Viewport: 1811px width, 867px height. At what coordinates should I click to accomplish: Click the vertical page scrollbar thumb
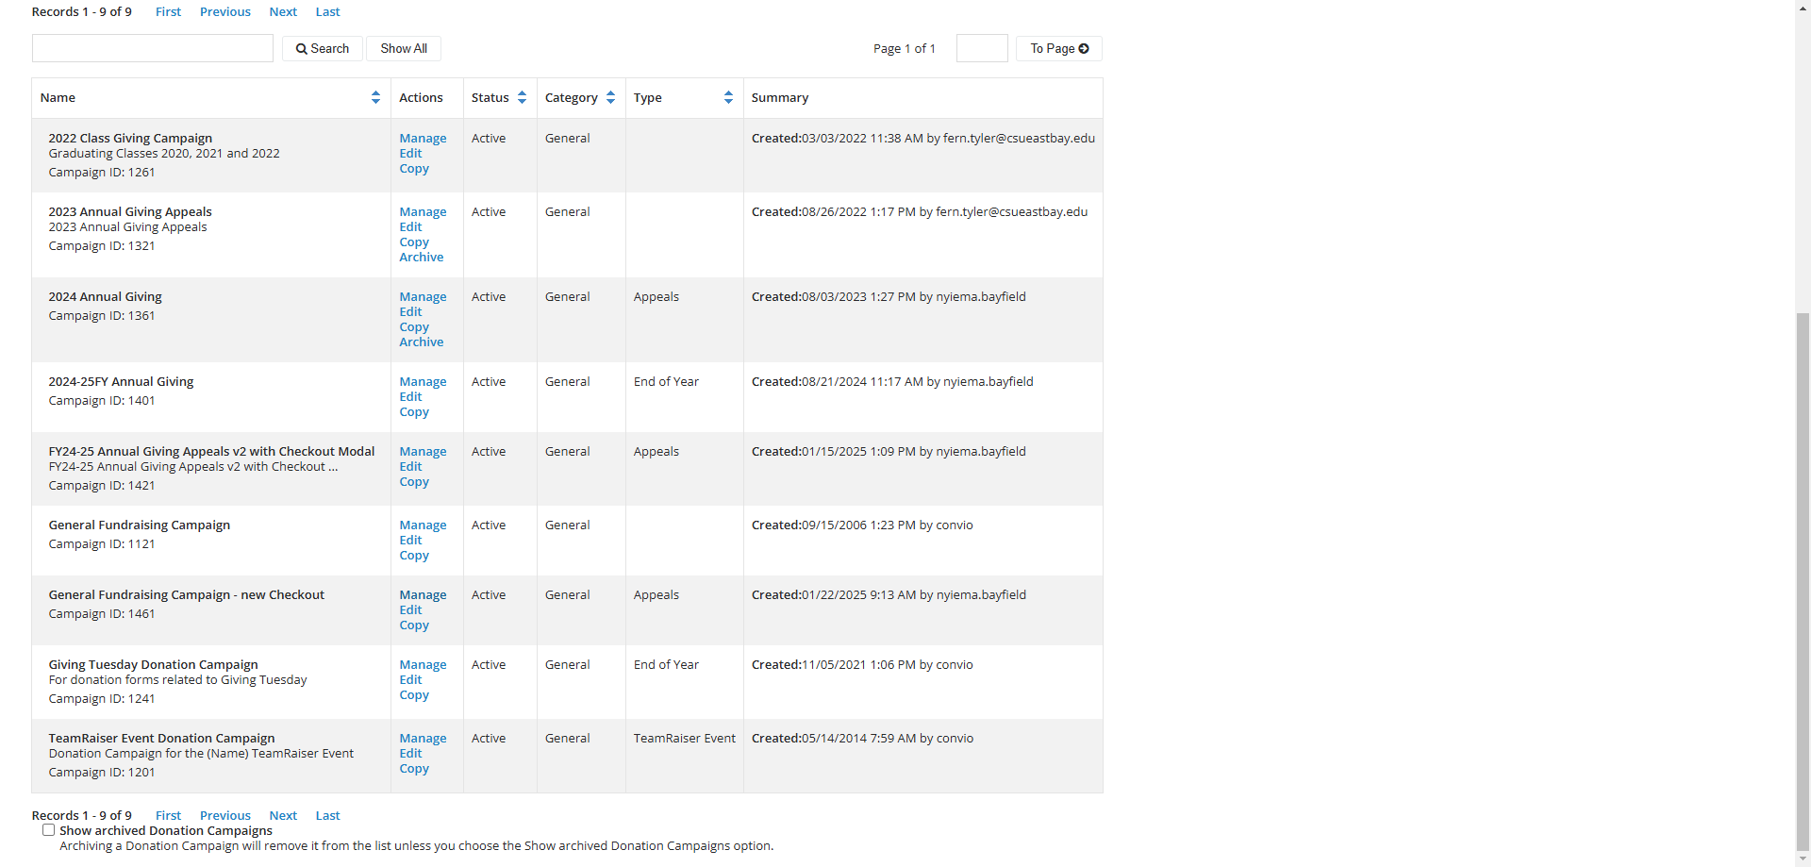[x=1803, y=582]
